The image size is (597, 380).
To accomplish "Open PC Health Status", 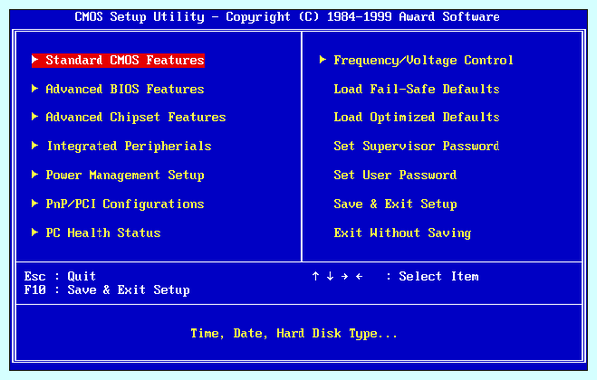I will coord(102,233).
